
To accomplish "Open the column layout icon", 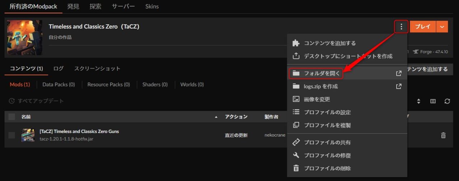I will coord(433,101).
